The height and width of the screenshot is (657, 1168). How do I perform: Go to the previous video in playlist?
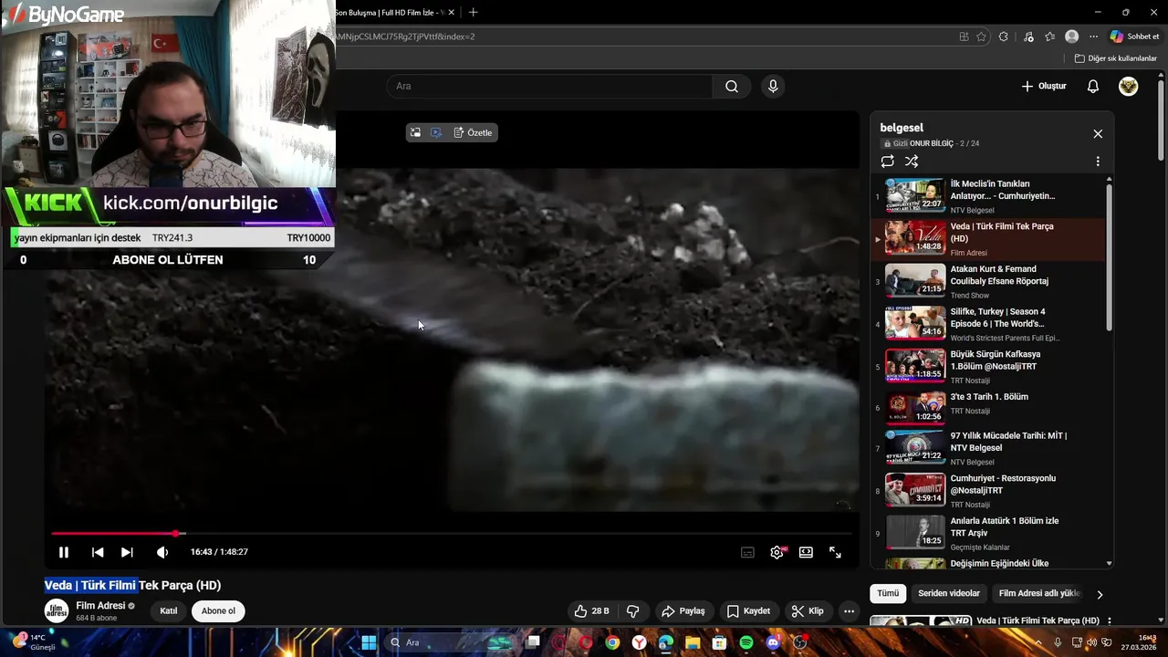[x=98, y=552]
